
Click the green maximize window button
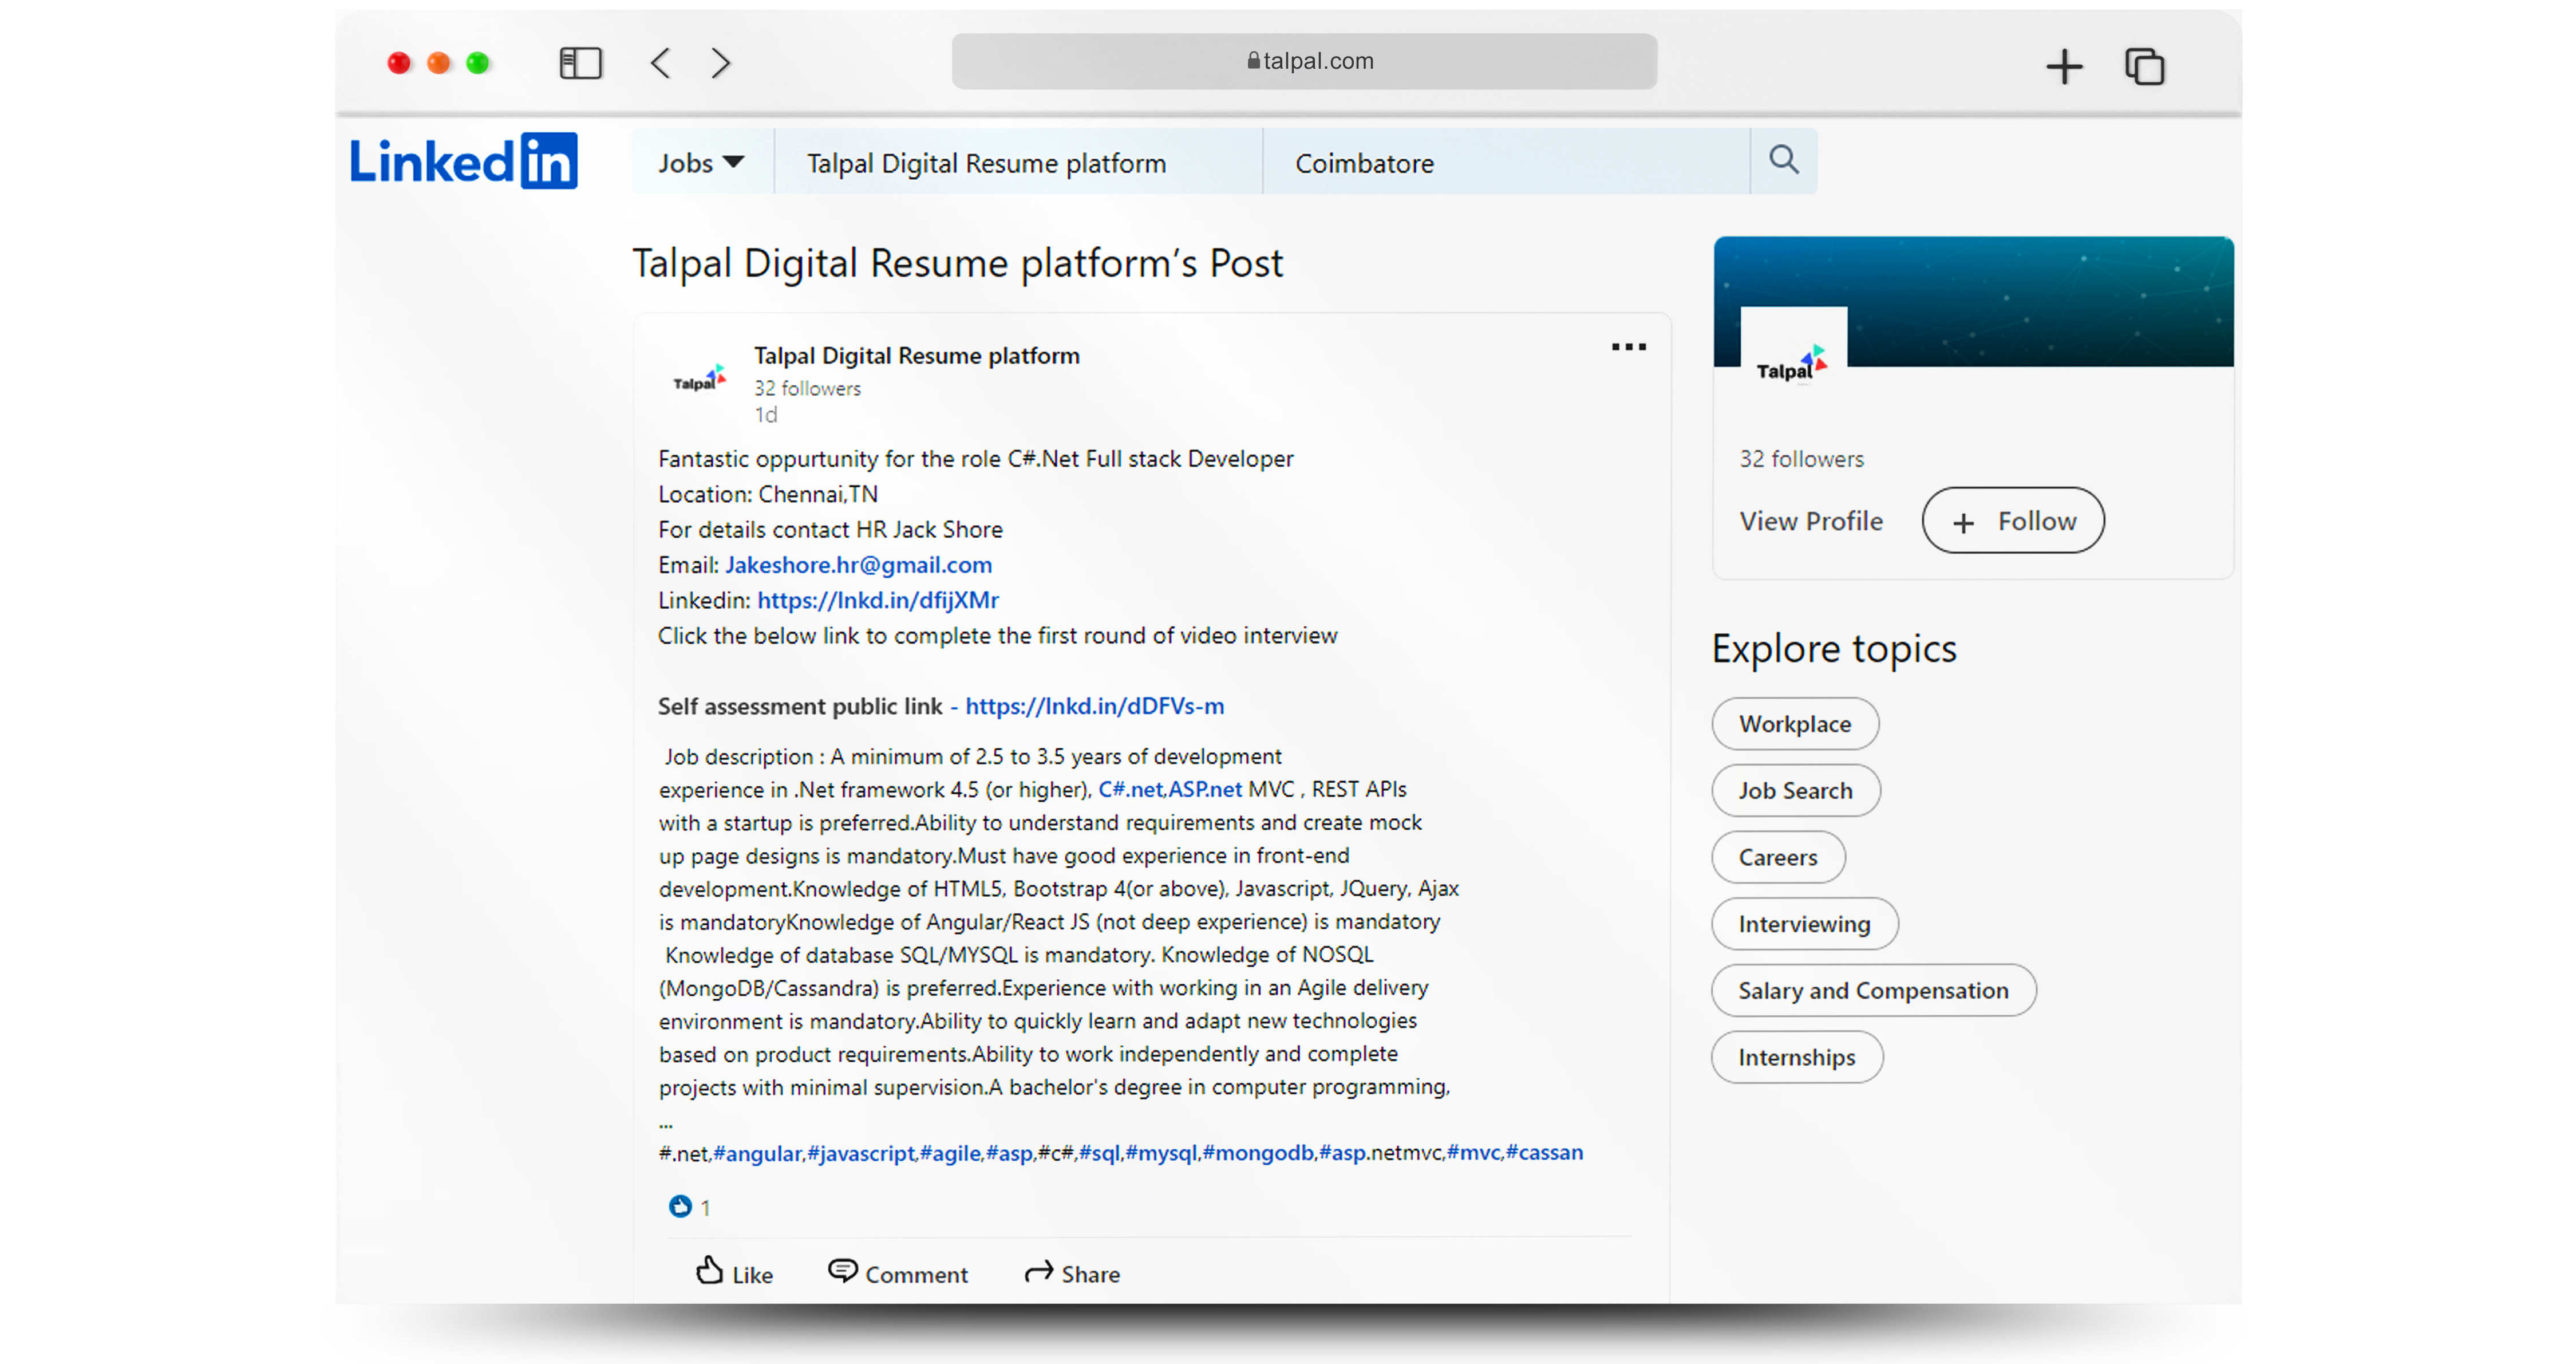tap(478, 63)
